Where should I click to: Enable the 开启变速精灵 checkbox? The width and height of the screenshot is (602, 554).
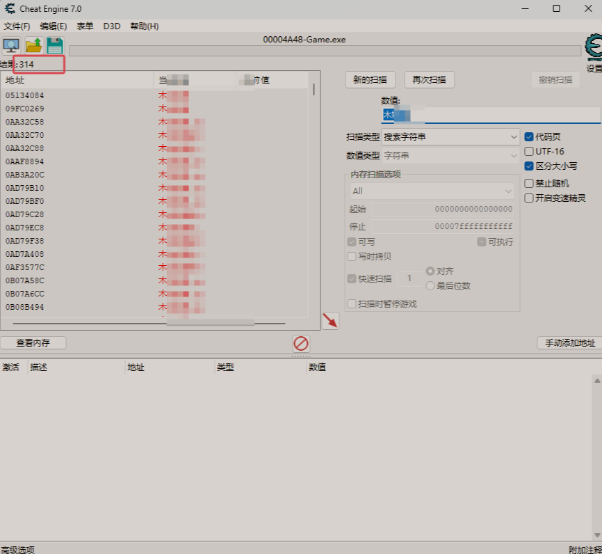(x=529, y=198)
